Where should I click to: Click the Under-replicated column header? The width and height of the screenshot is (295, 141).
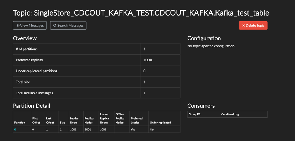tap(160, 123)
